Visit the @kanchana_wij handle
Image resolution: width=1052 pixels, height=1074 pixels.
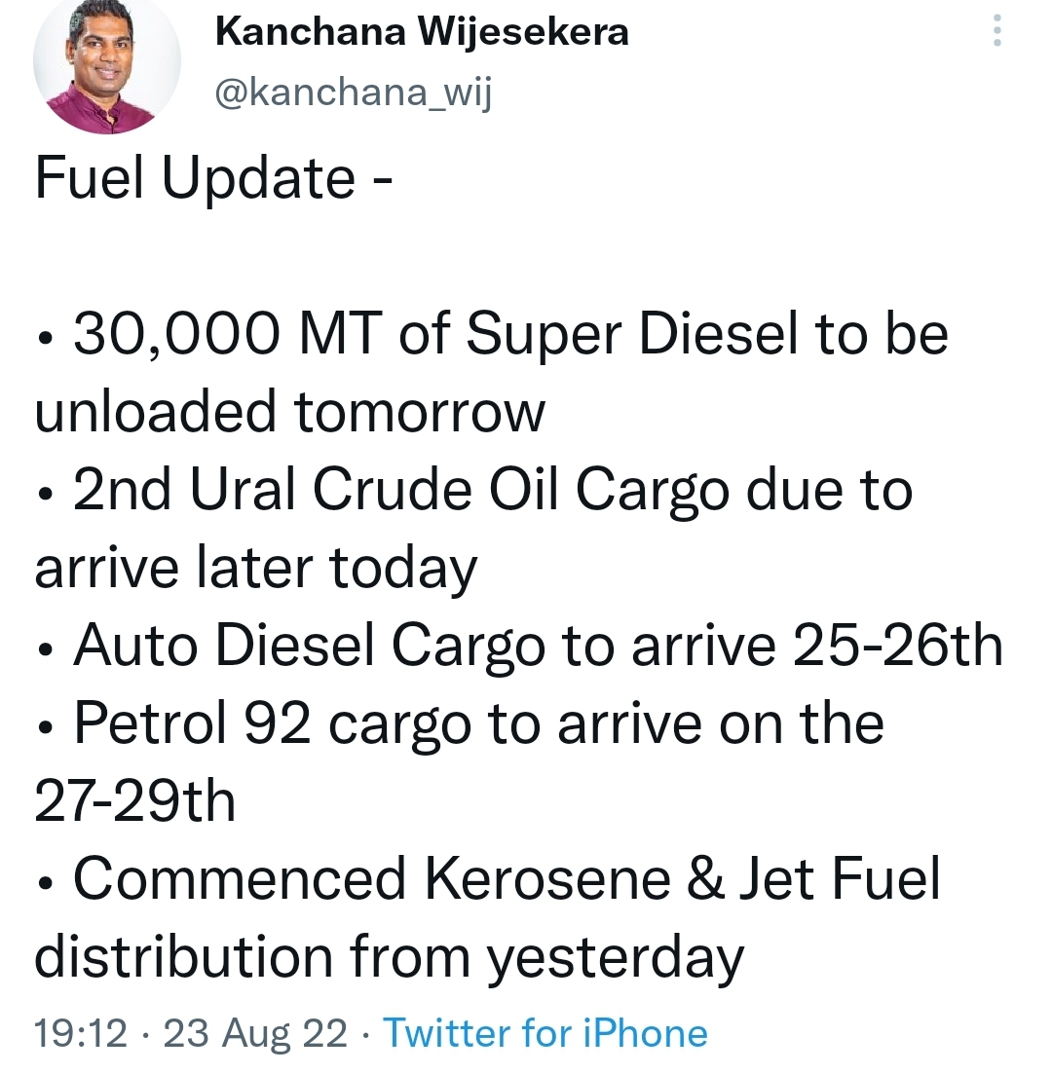click(x=354, y=93)
